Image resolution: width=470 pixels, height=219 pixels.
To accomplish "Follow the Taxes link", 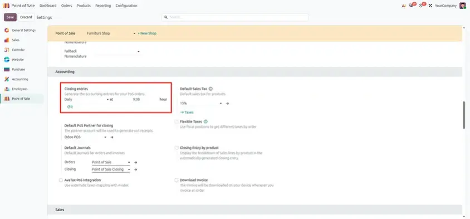I will [187, 112].
